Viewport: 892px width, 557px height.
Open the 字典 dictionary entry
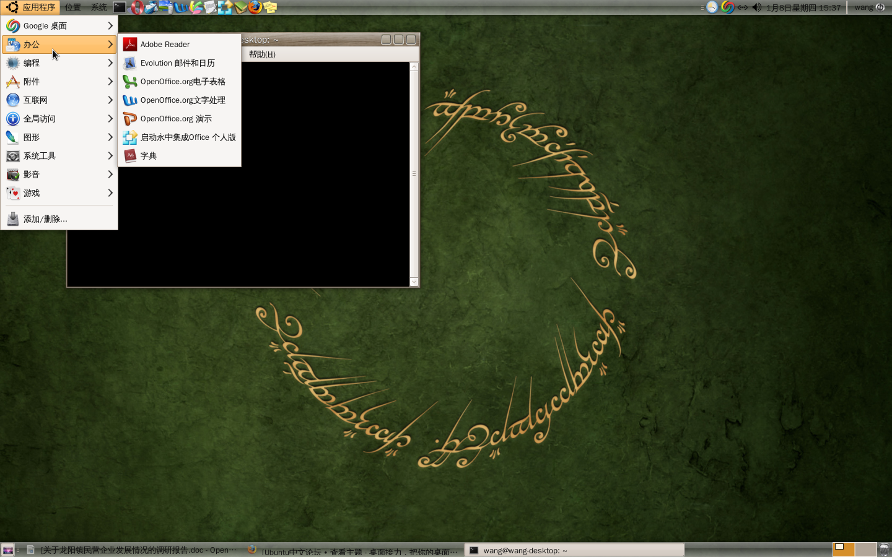pos(179,156)
